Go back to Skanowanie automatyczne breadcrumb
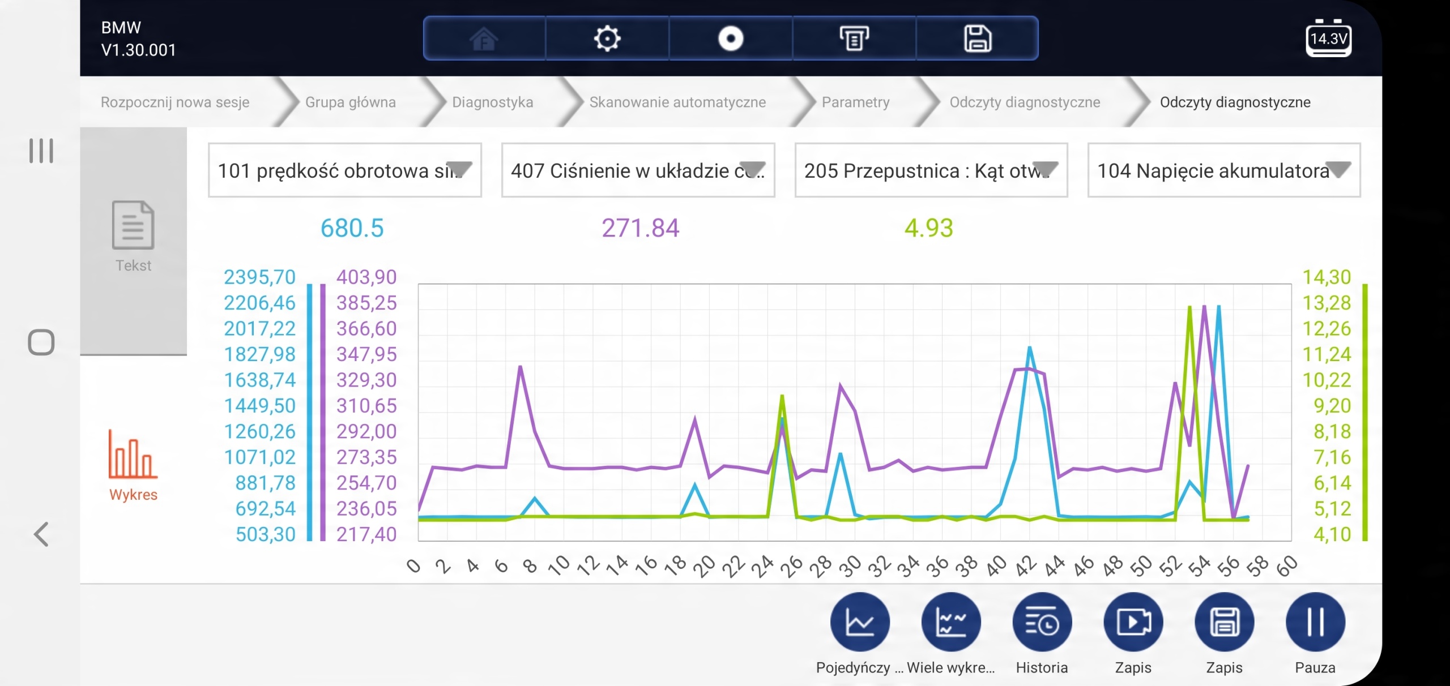 677,102
